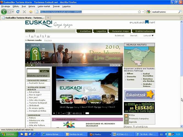This screenshot has width=183, height=137.
Task: Toggle video fullscreen icon
Action: point(69,113)
